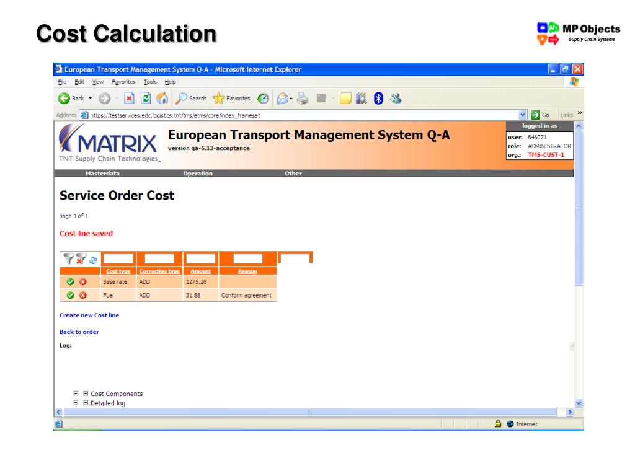This screenshot has width=635, height=476.
Task: Click the Reason filter input field
Action: click(248, 258)
